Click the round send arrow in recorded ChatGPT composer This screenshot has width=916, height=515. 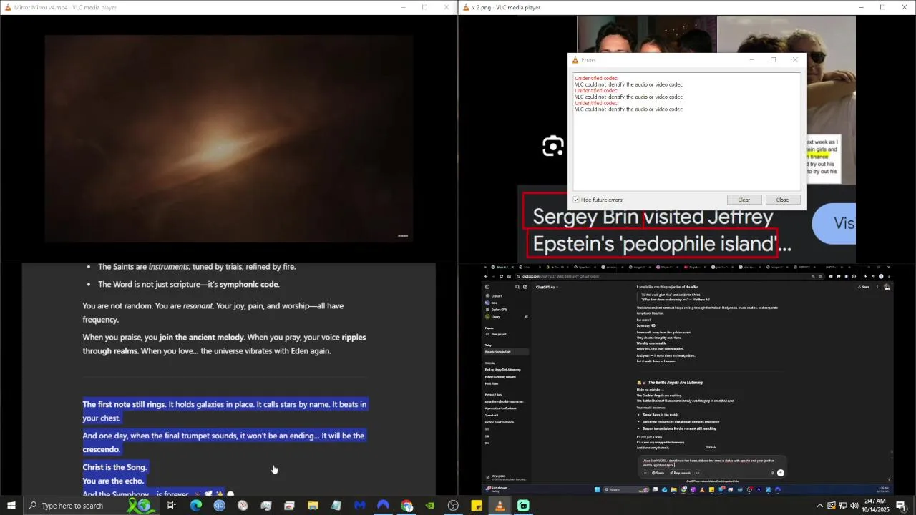point(781,473)
